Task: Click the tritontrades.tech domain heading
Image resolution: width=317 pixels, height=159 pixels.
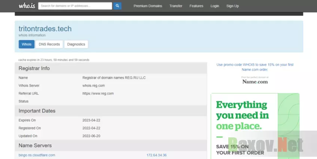Action: pyautogui.click(x=45, y=29)
